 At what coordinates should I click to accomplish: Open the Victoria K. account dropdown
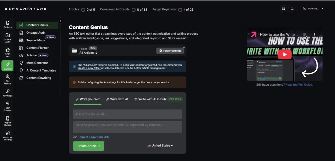tap(313, 9)
